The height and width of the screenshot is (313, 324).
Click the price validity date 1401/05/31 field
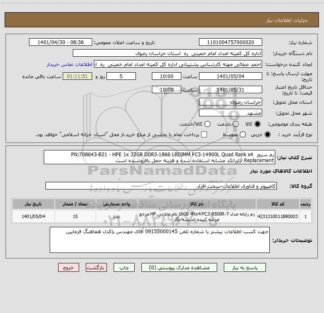click(231, 89)
